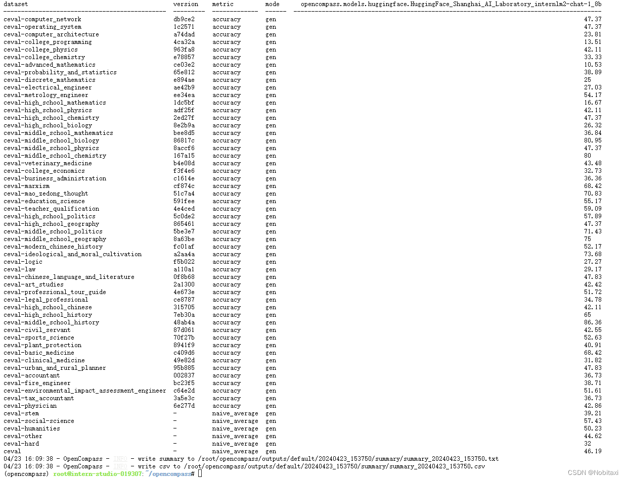The width and height of the screenshot is (626, 480).
Task: Select the ceval-middle_school_physics dataset name
Action: click(51, 148)
